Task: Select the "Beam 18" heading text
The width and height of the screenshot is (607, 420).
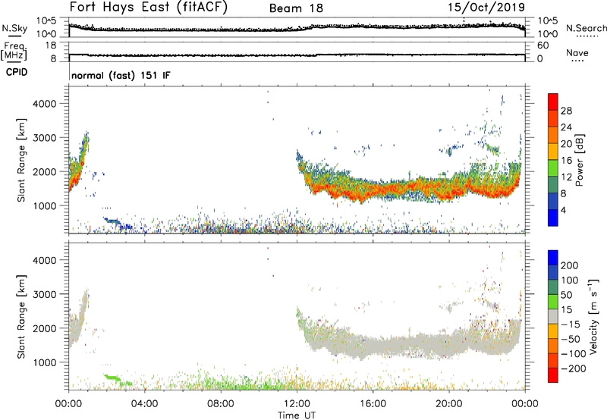Action: (296, 8)
